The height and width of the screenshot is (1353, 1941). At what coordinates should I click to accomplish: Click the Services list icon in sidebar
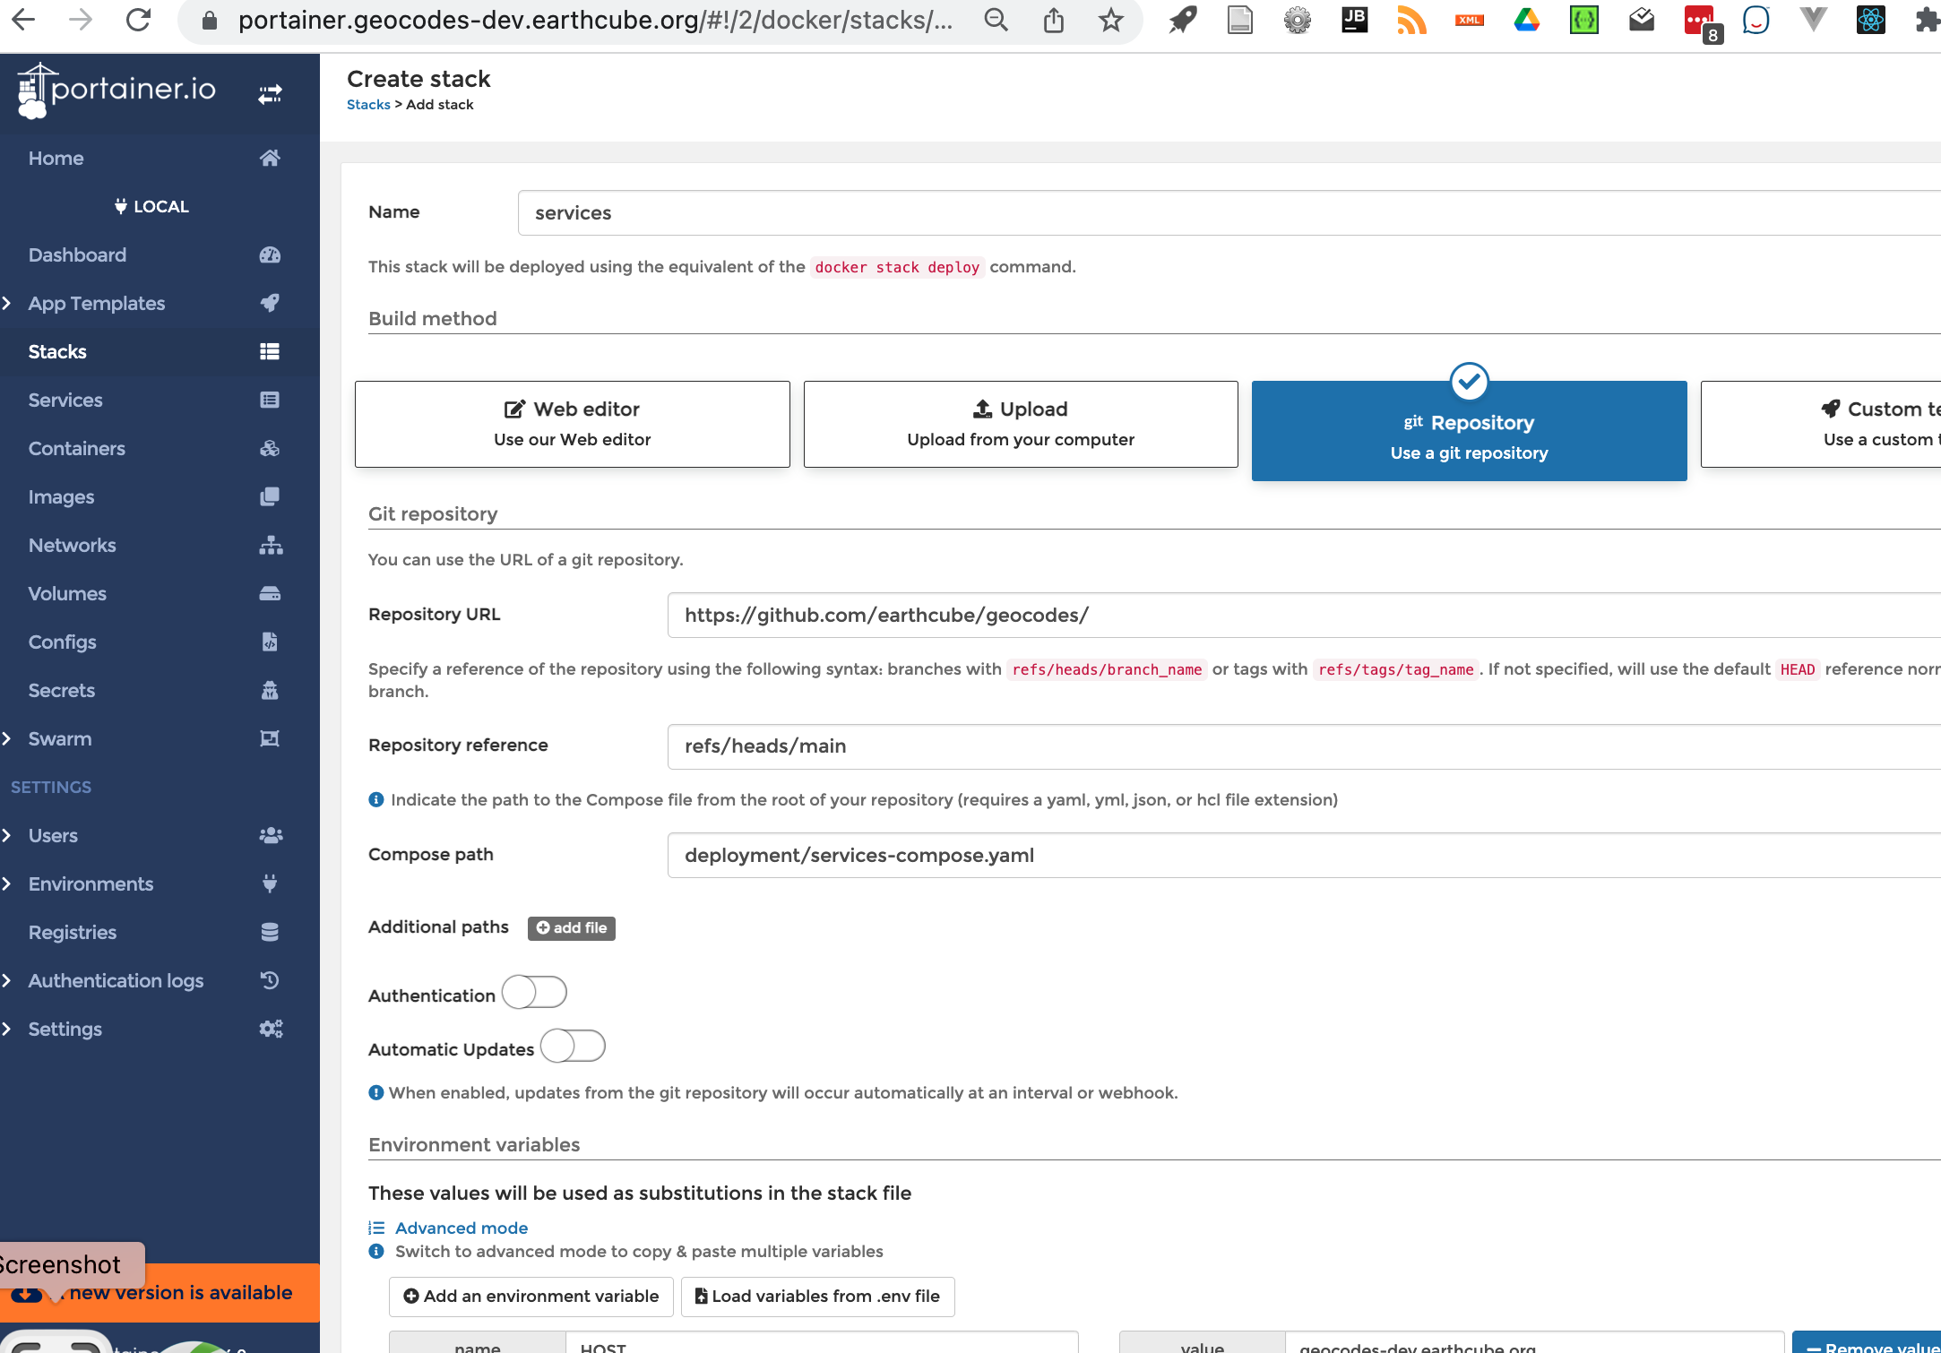click(270, 400)
